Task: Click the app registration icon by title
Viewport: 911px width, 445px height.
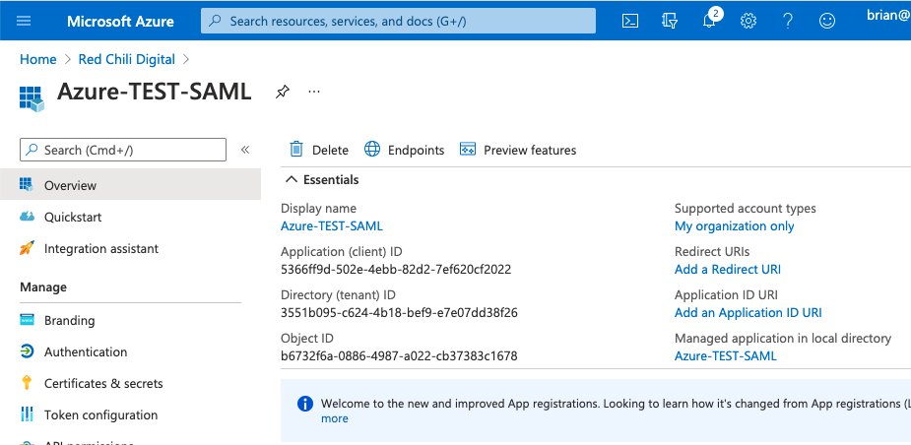Action: point(32,98)
